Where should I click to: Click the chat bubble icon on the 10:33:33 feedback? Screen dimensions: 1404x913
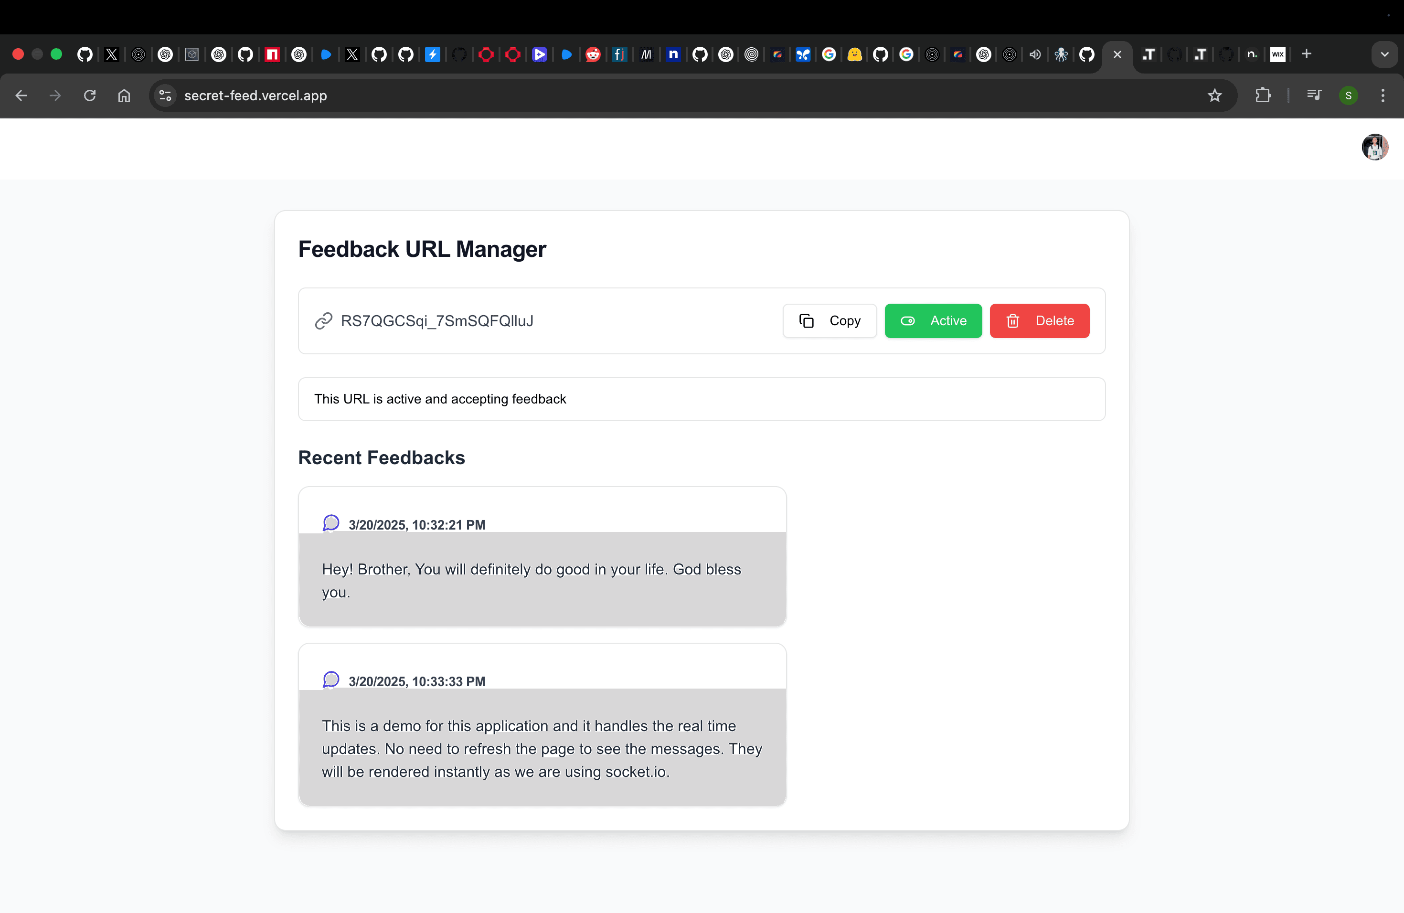[x=331, y=679]
